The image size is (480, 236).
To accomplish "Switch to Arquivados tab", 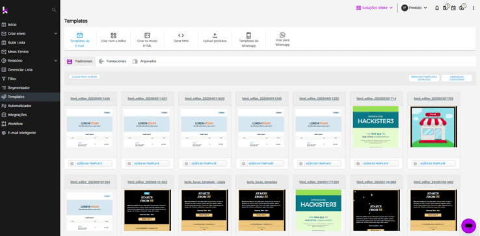I will 144,62.
